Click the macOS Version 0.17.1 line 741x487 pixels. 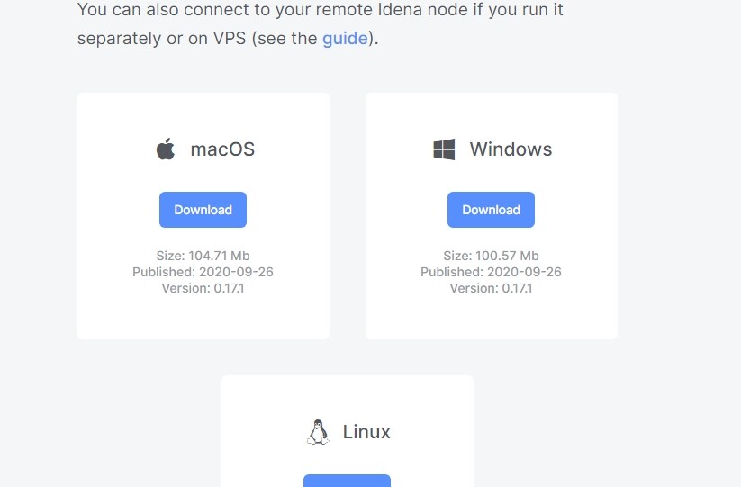(203, 288)
